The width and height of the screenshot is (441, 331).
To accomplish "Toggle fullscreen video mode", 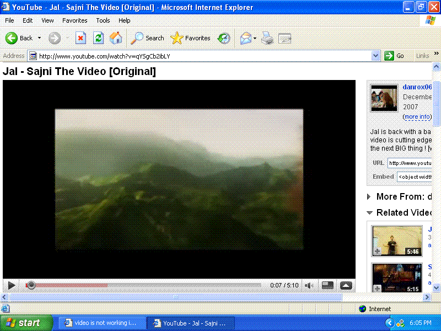I will point(346,285).
